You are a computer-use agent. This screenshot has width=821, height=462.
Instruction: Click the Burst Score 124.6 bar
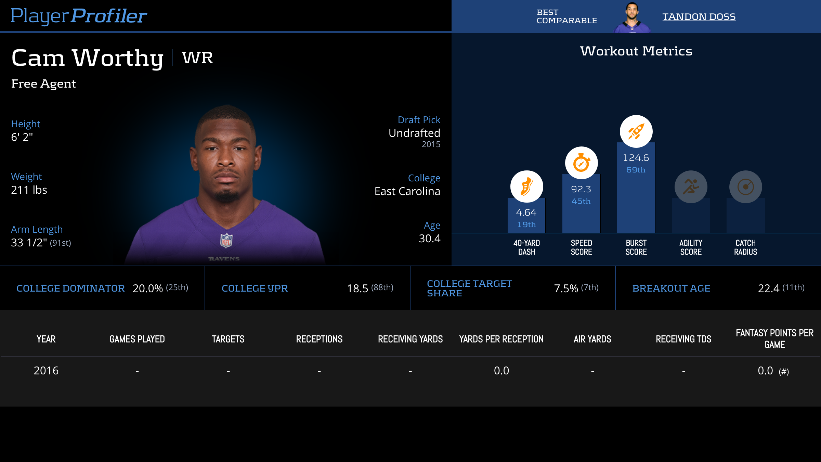636,198
